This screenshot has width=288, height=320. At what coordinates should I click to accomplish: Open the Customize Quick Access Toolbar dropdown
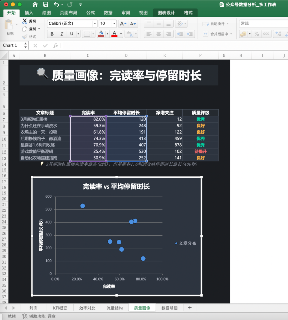(81, 5)
